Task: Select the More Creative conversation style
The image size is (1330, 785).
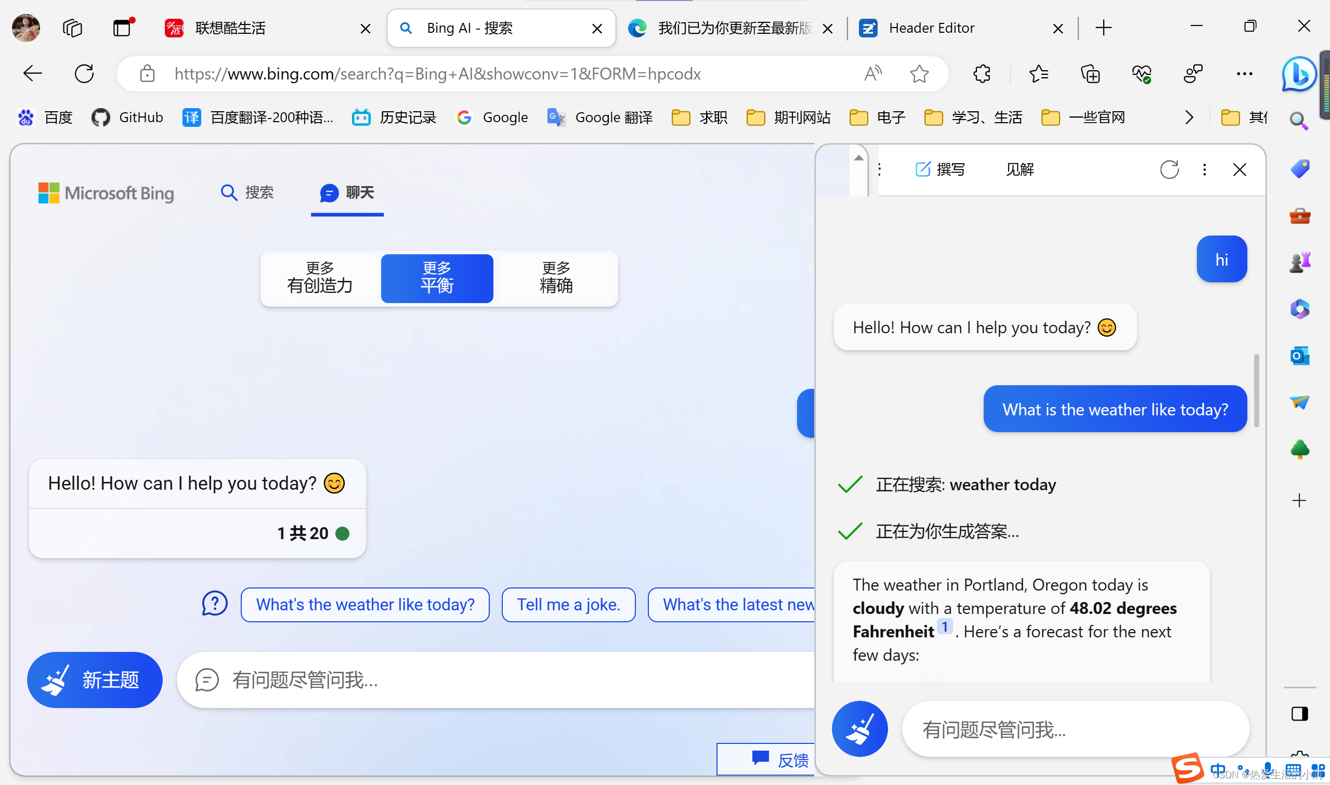Action: [x=320, y=278]
